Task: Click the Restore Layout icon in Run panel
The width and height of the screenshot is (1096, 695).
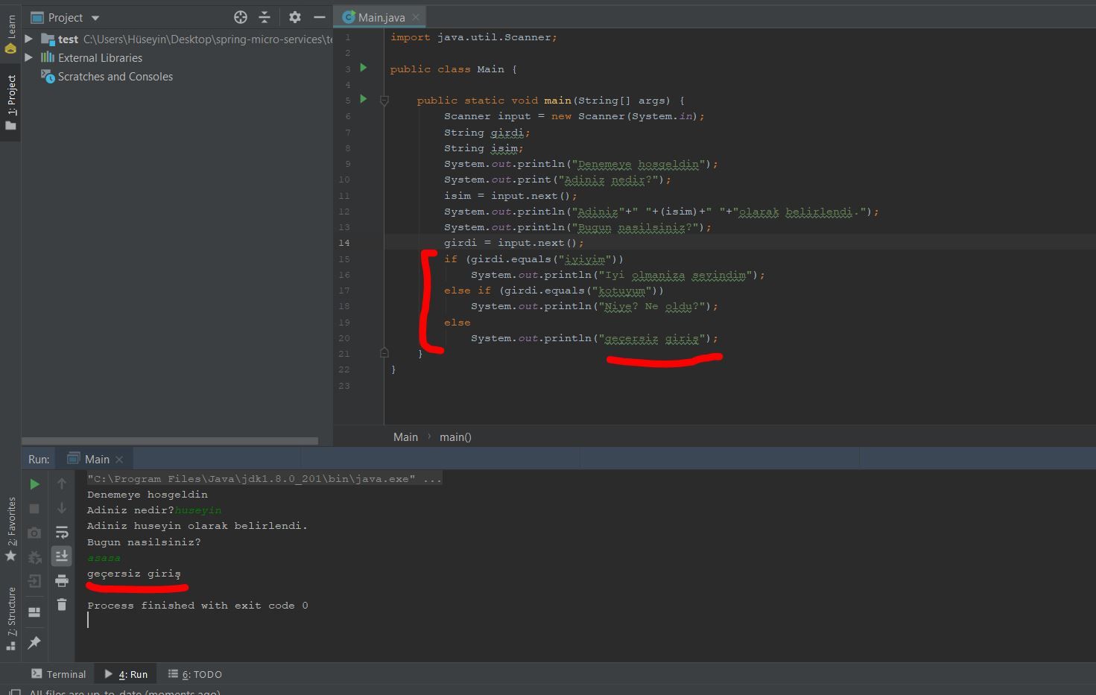Action: (x=34, y=612)
